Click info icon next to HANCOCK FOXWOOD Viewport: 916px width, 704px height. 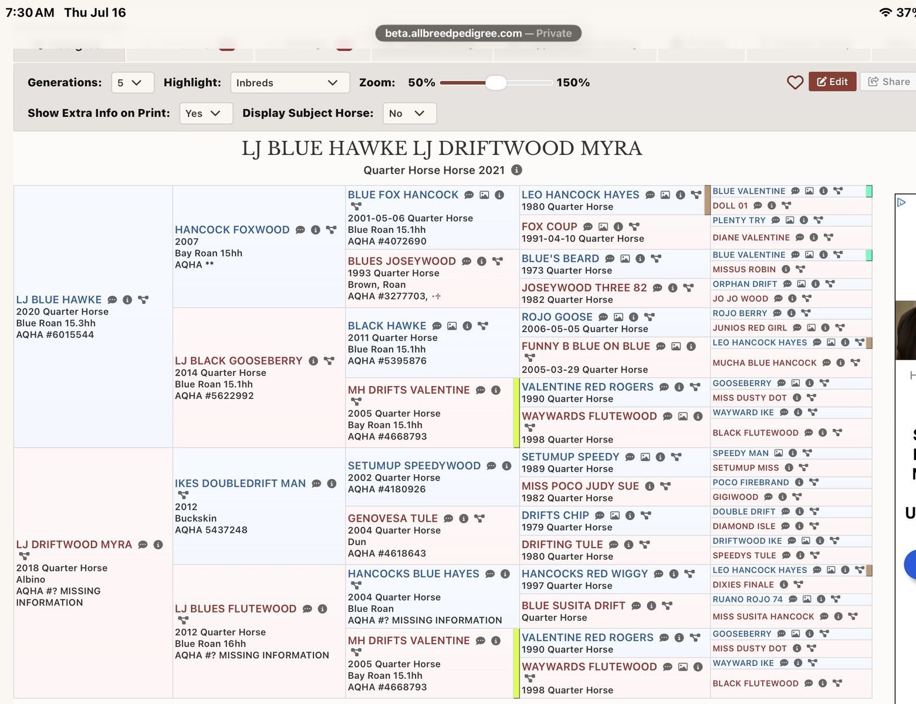[316, 230]
